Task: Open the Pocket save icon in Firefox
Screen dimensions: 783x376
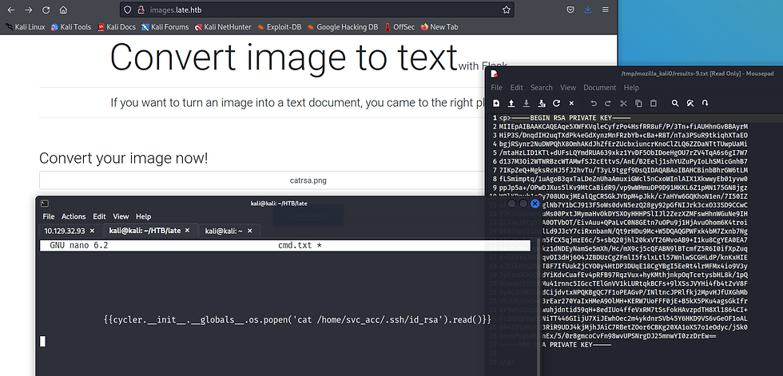Action: coord(570,10)
